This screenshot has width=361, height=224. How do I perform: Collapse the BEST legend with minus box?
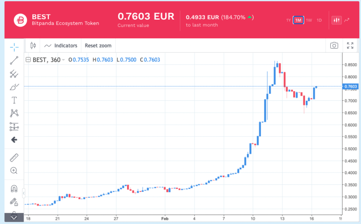(28, 60)
